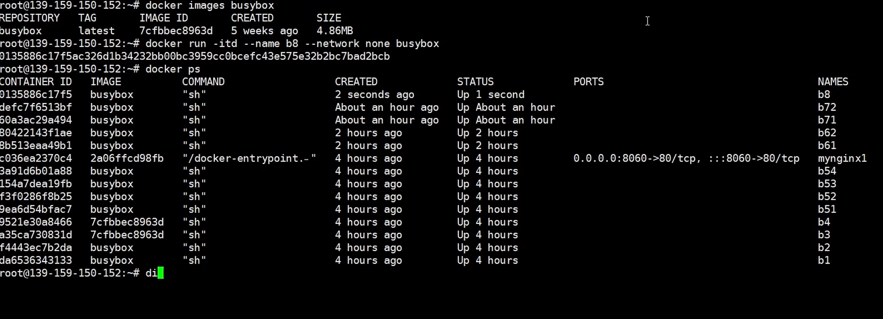Click image 7cfbbec8963d in the b4 row
The width and height of the screenshot is (883, 319).
coord(127,222)
